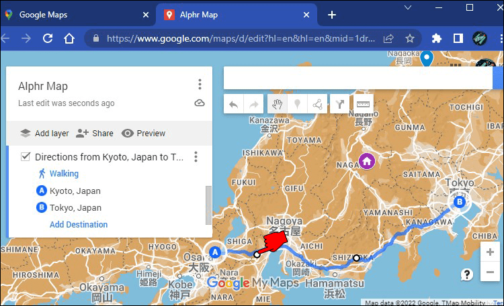Toggle the browser side panel
Screen dimensions: 504x306
[458, 38]
